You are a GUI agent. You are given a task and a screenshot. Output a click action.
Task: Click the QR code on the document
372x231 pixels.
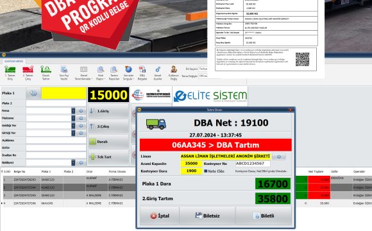[303, 59]
